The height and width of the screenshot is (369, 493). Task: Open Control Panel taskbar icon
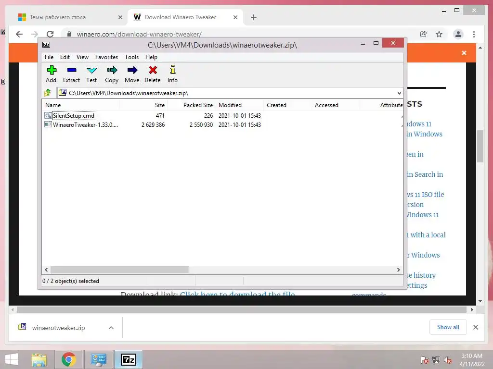[98, 359]
